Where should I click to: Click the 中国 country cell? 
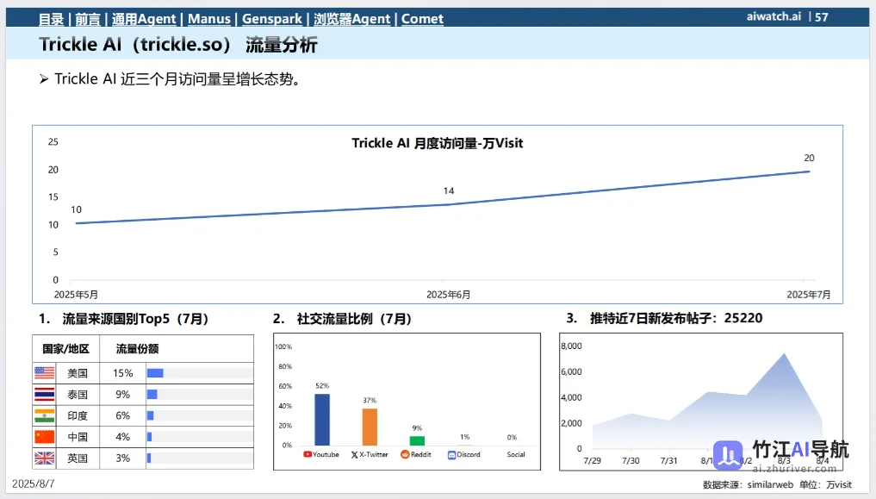coord(78,437)
